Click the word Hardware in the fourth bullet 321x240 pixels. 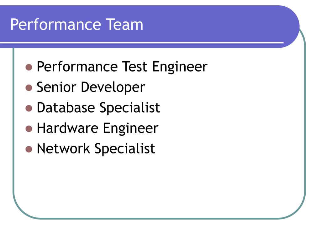tap(68, 128)
